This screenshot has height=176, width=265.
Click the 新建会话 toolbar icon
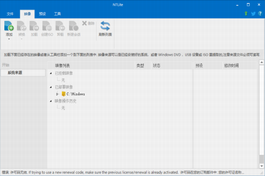[74, 26]
